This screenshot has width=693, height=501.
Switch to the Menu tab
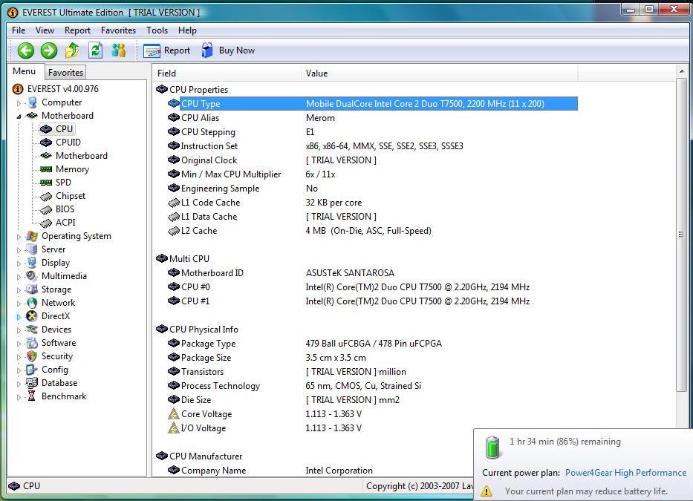click(25, 71)
